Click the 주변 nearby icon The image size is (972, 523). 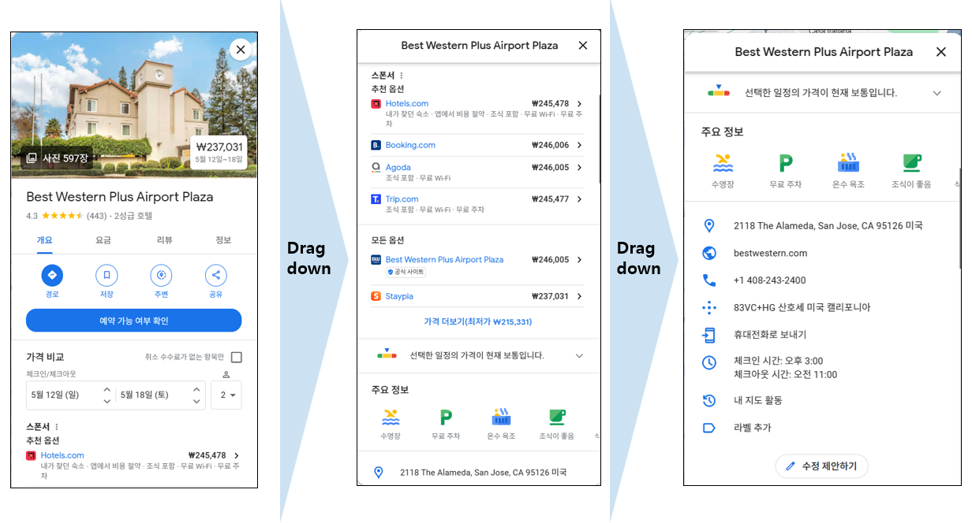click(161, 275)
